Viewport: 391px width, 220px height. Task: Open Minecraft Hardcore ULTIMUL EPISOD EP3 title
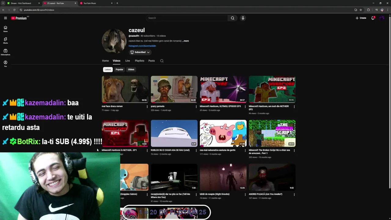tap(220, 106)
